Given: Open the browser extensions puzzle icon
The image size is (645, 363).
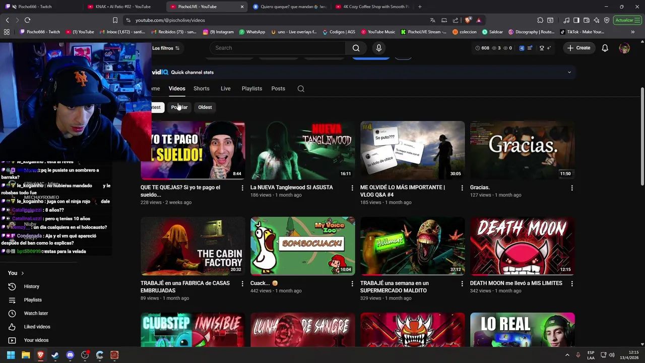Looking at the screenshot, I should pyautogui.click(x=540, y=20).
